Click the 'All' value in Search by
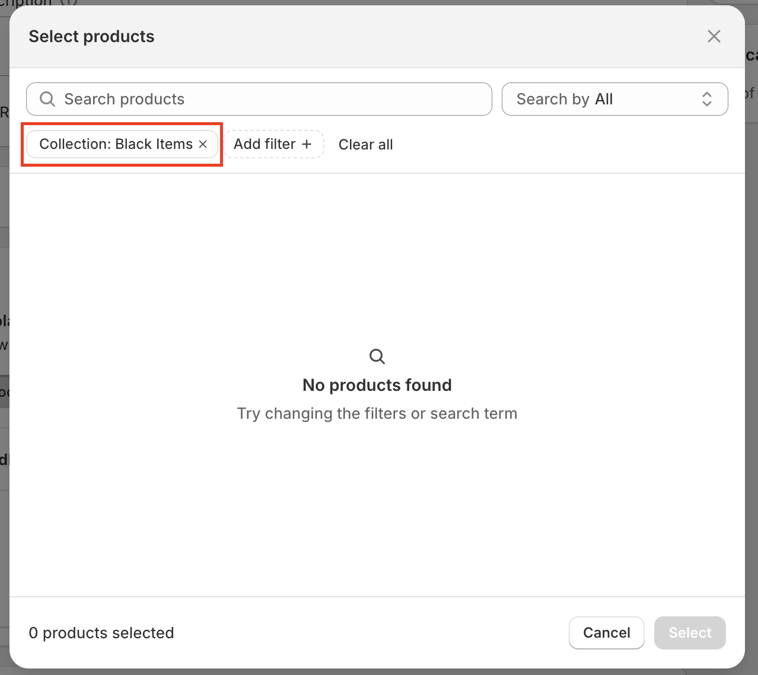 coord(604,99)
